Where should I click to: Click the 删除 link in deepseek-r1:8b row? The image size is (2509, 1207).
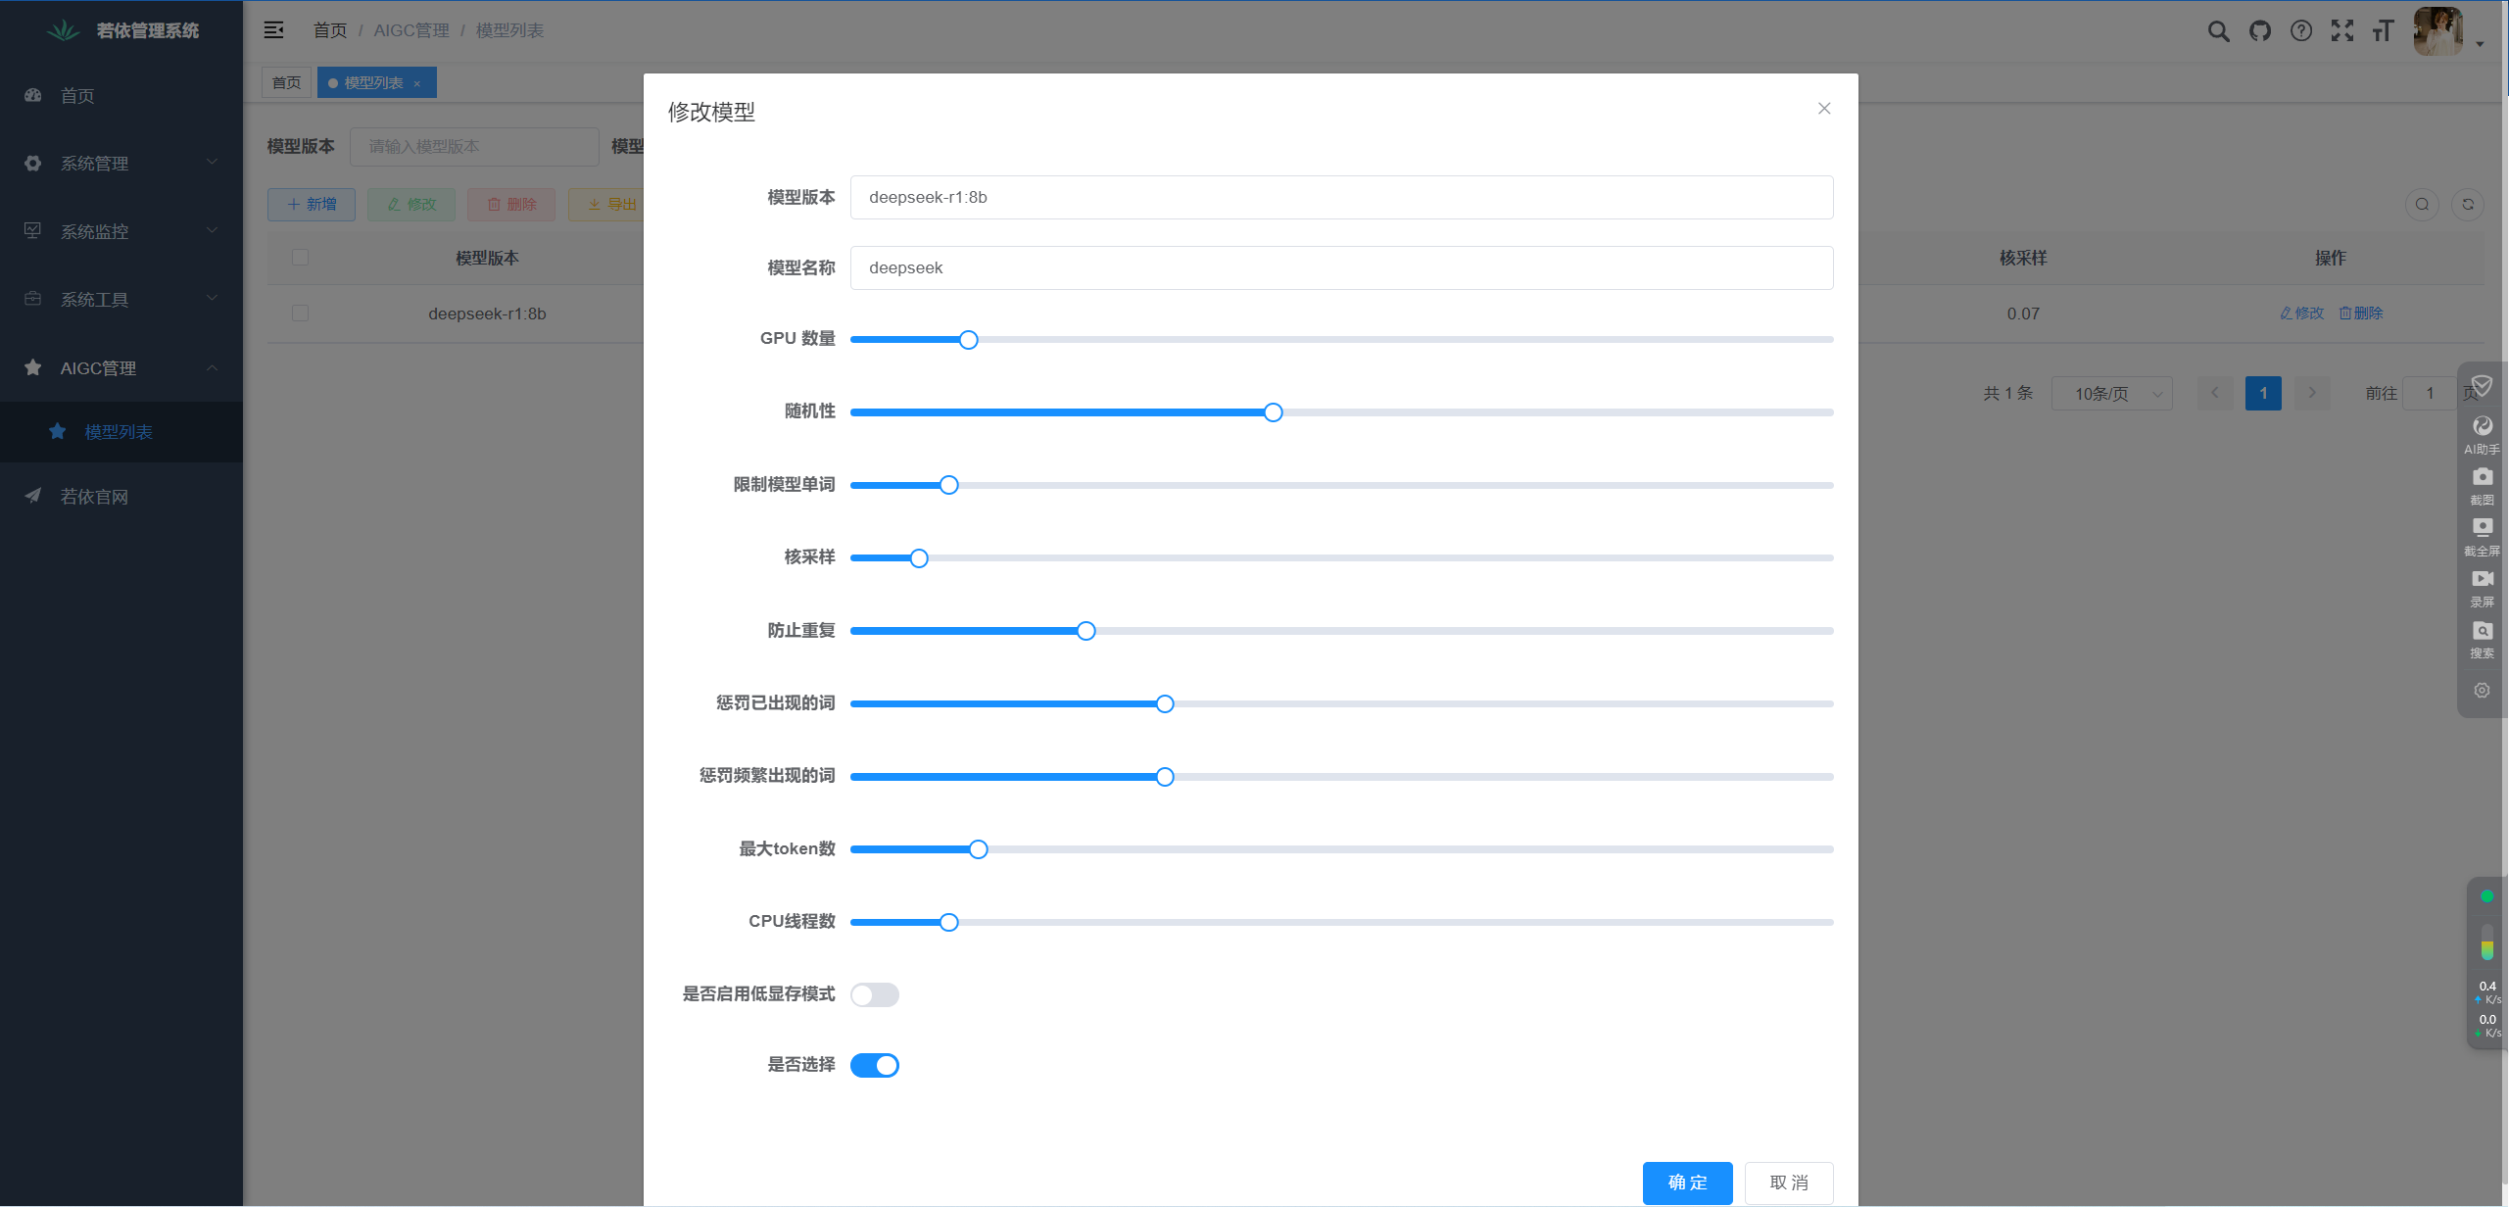pyautogui.click(x=2361, y=313)
